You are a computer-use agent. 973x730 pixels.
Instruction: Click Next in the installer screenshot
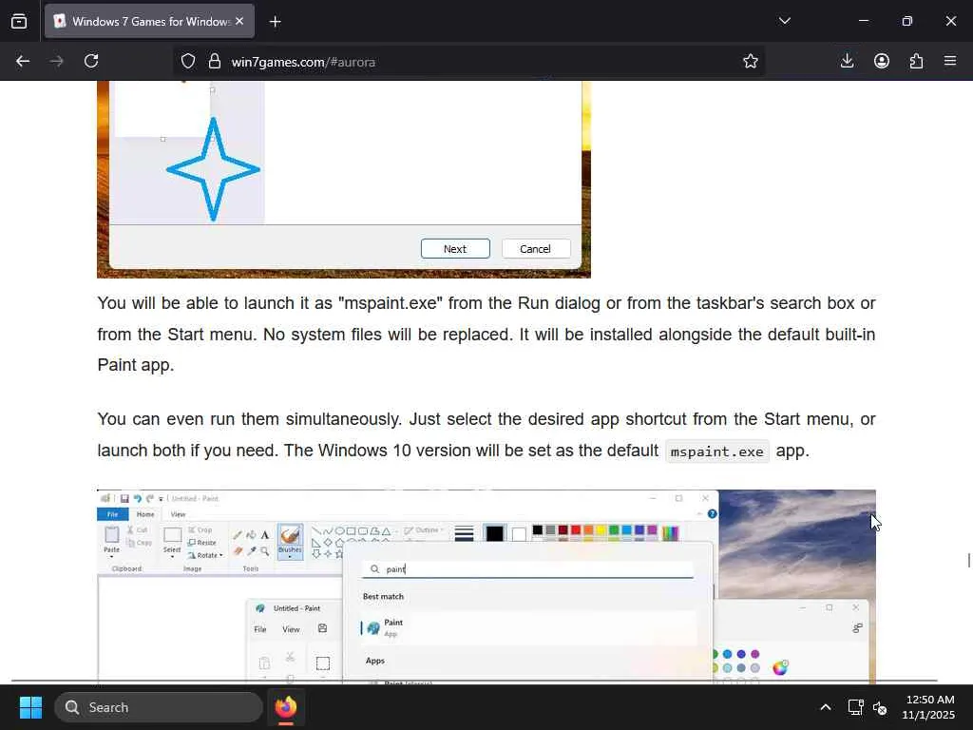tap(455, 249)
